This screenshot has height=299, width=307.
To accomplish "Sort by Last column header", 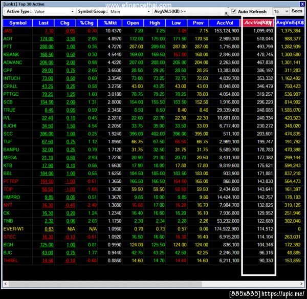I will (43, 23).
